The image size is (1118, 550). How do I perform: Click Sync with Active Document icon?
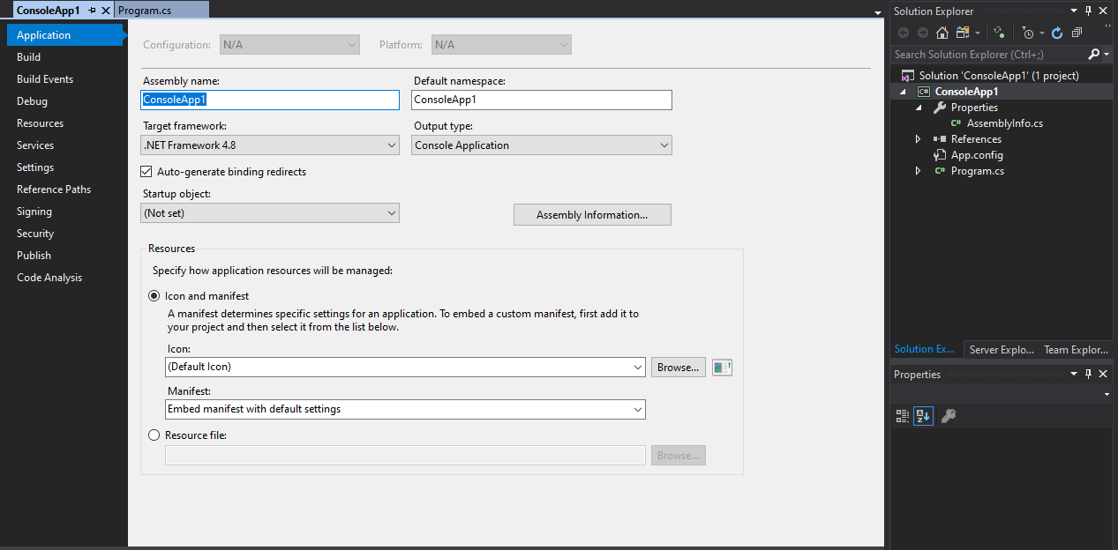pos(999,33)
